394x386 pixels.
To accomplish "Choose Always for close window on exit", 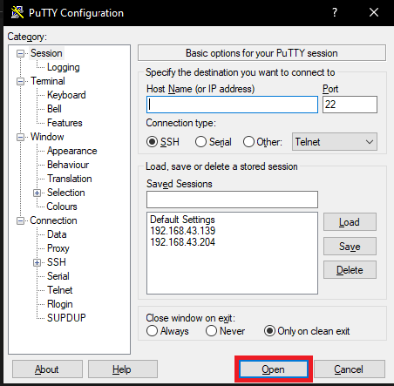I will (x=152, y=331).
